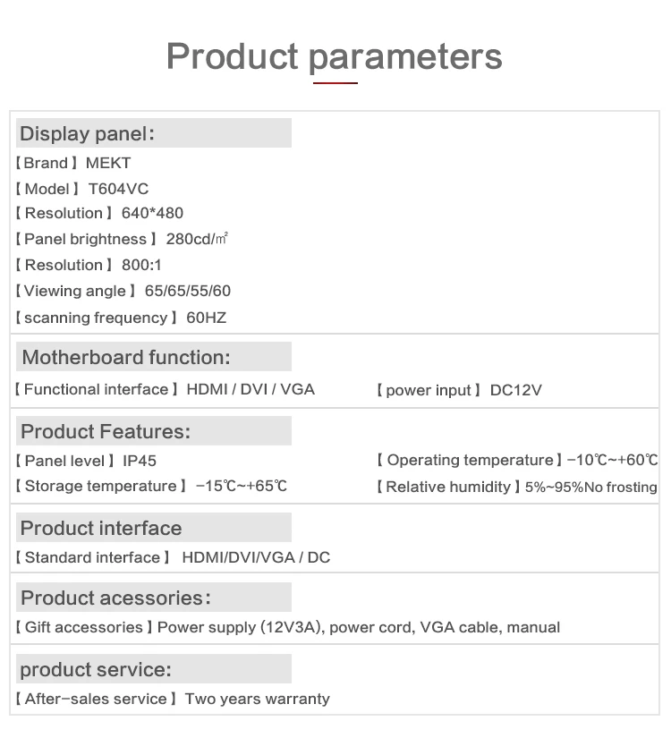The height and width of the screenshot is (738, 671).
Task: Click the Operating temperature specification
Action: pos(517,460)
